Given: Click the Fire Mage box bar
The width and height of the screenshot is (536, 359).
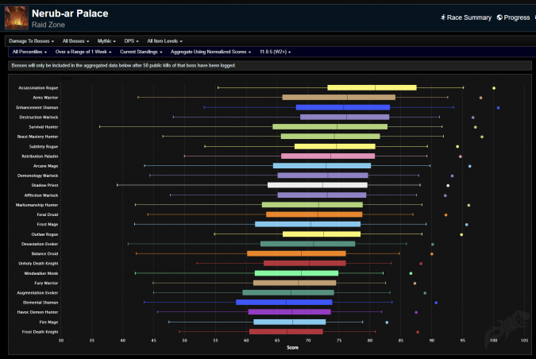Looking at the screenshot, I should 290,322.
